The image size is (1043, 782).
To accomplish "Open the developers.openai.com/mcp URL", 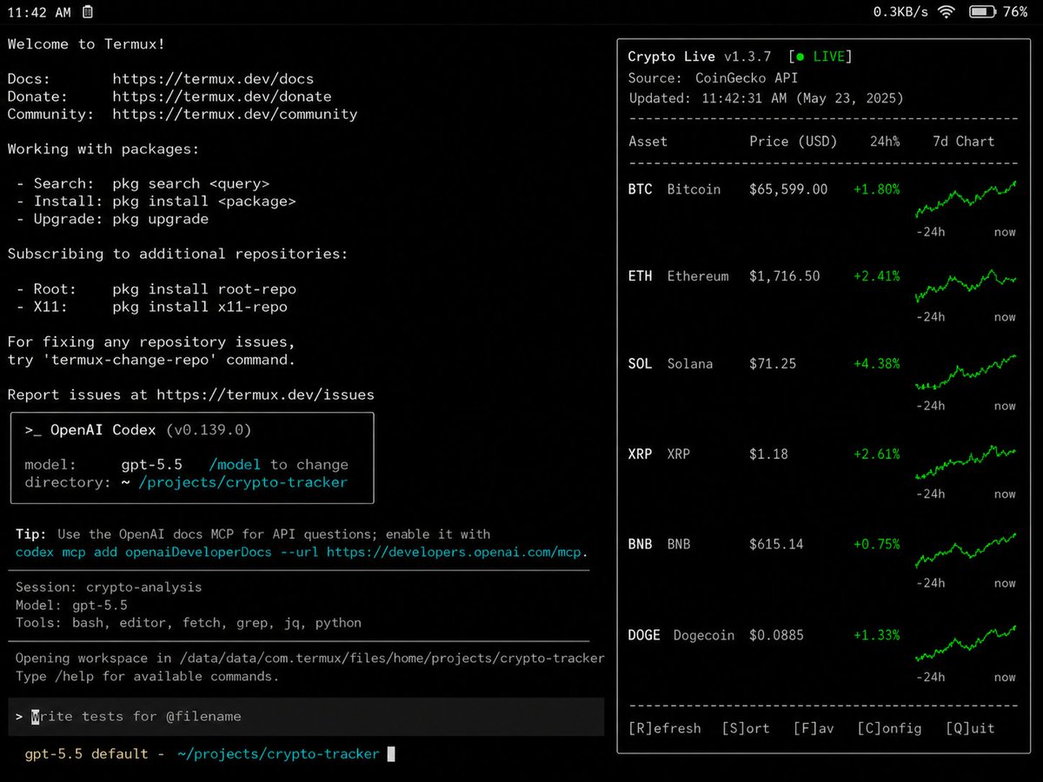I will 454,552.
